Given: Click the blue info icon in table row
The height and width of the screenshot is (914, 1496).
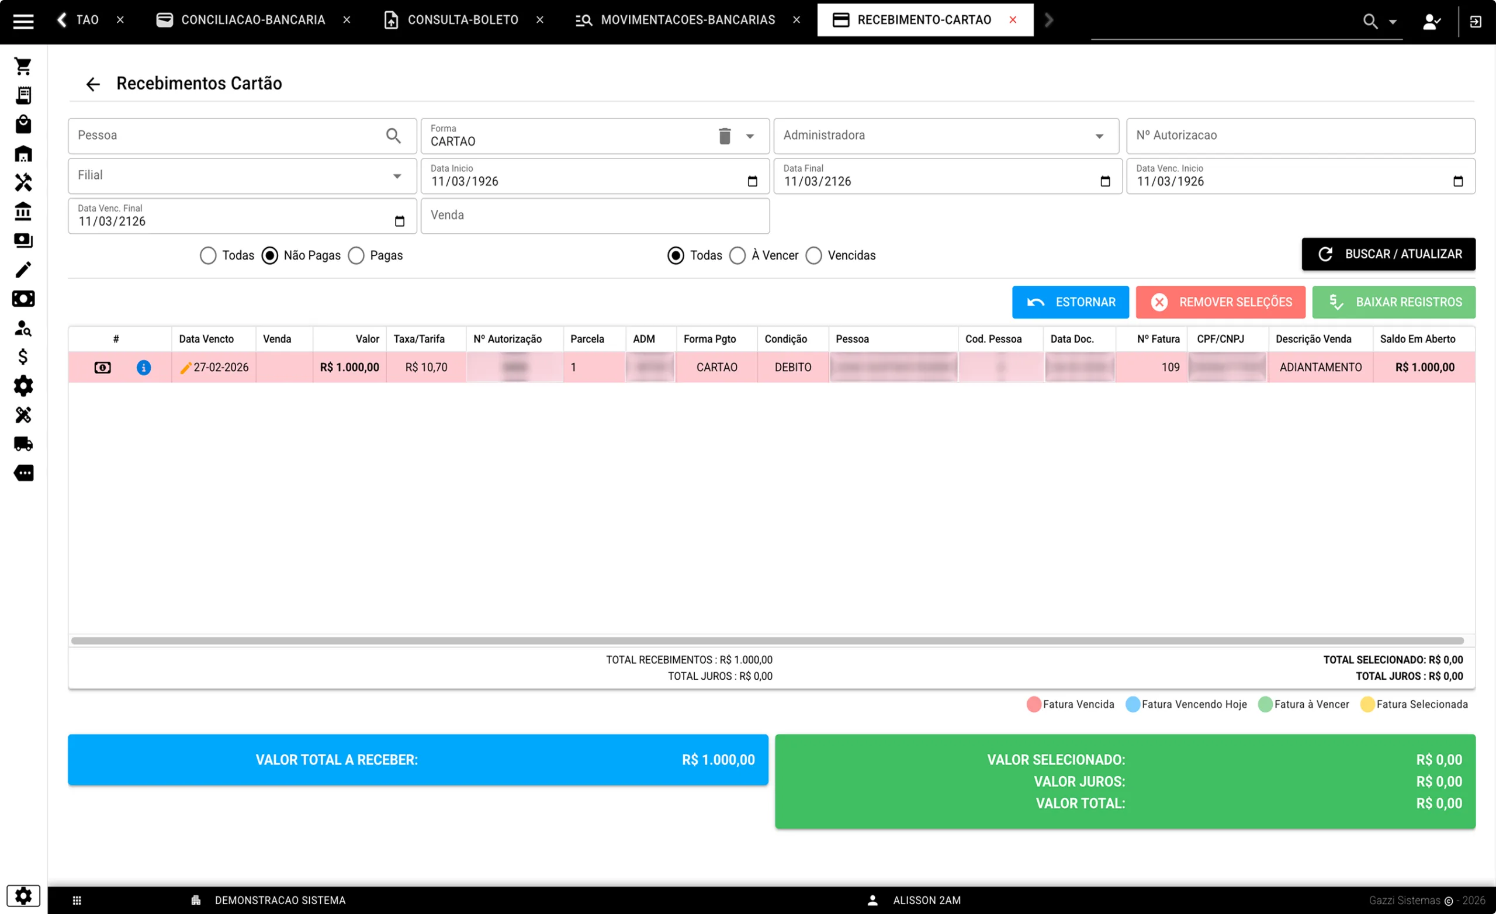Looking at the screenshot, I should [144, 368].
